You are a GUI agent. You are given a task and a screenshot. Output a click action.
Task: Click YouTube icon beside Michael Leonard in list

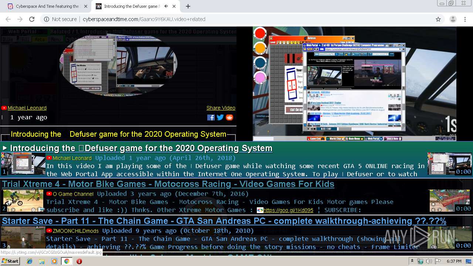pos(49,158)
